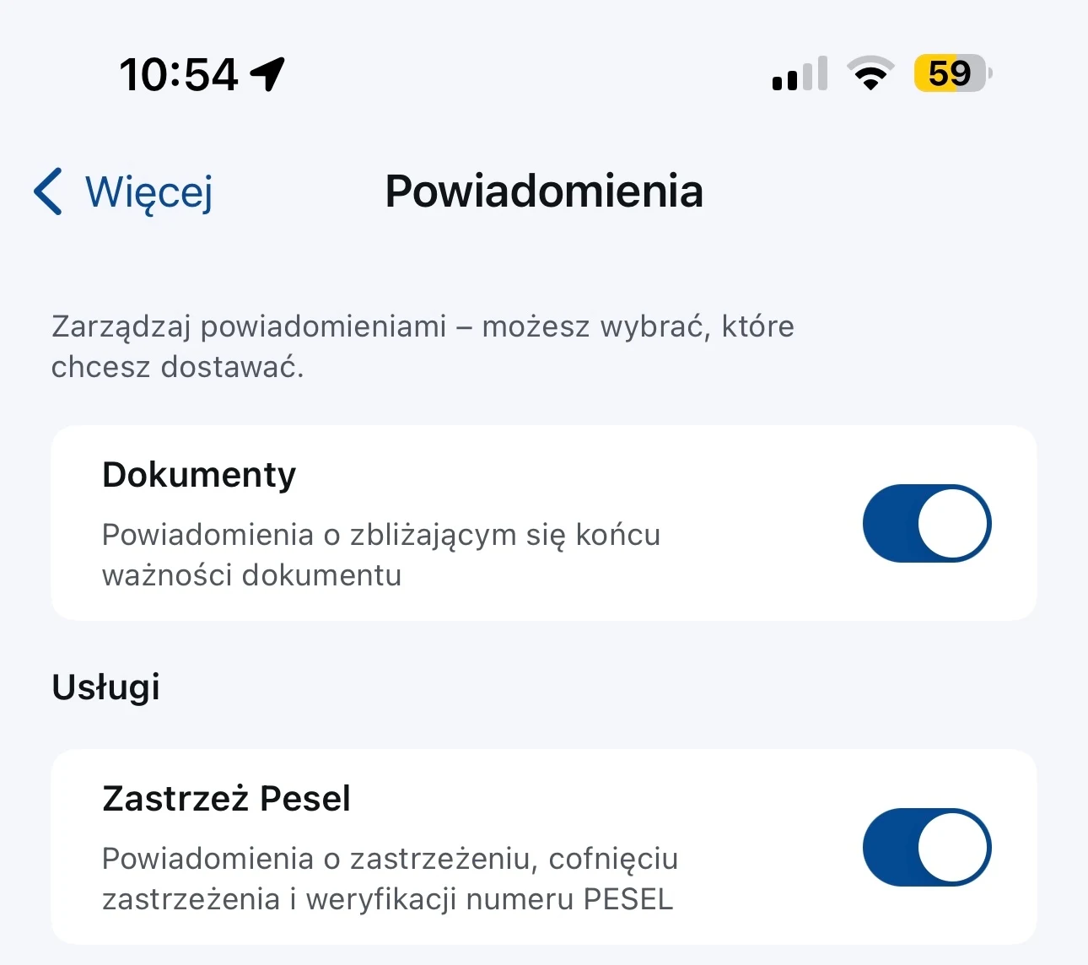The width and height of the screenshot is (1088, 965).
Task: Click the notifications management description text
Action: (422, 346)
